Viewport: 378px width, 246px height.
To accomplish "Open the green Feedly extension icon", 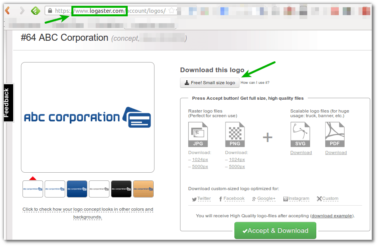I will click(x=36, y=10).
